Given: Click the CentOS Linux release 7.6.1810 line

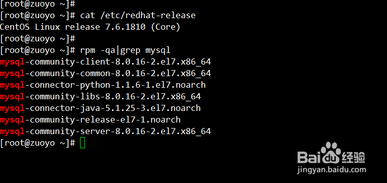Looking at the screenshot, I should coord(90,27).
